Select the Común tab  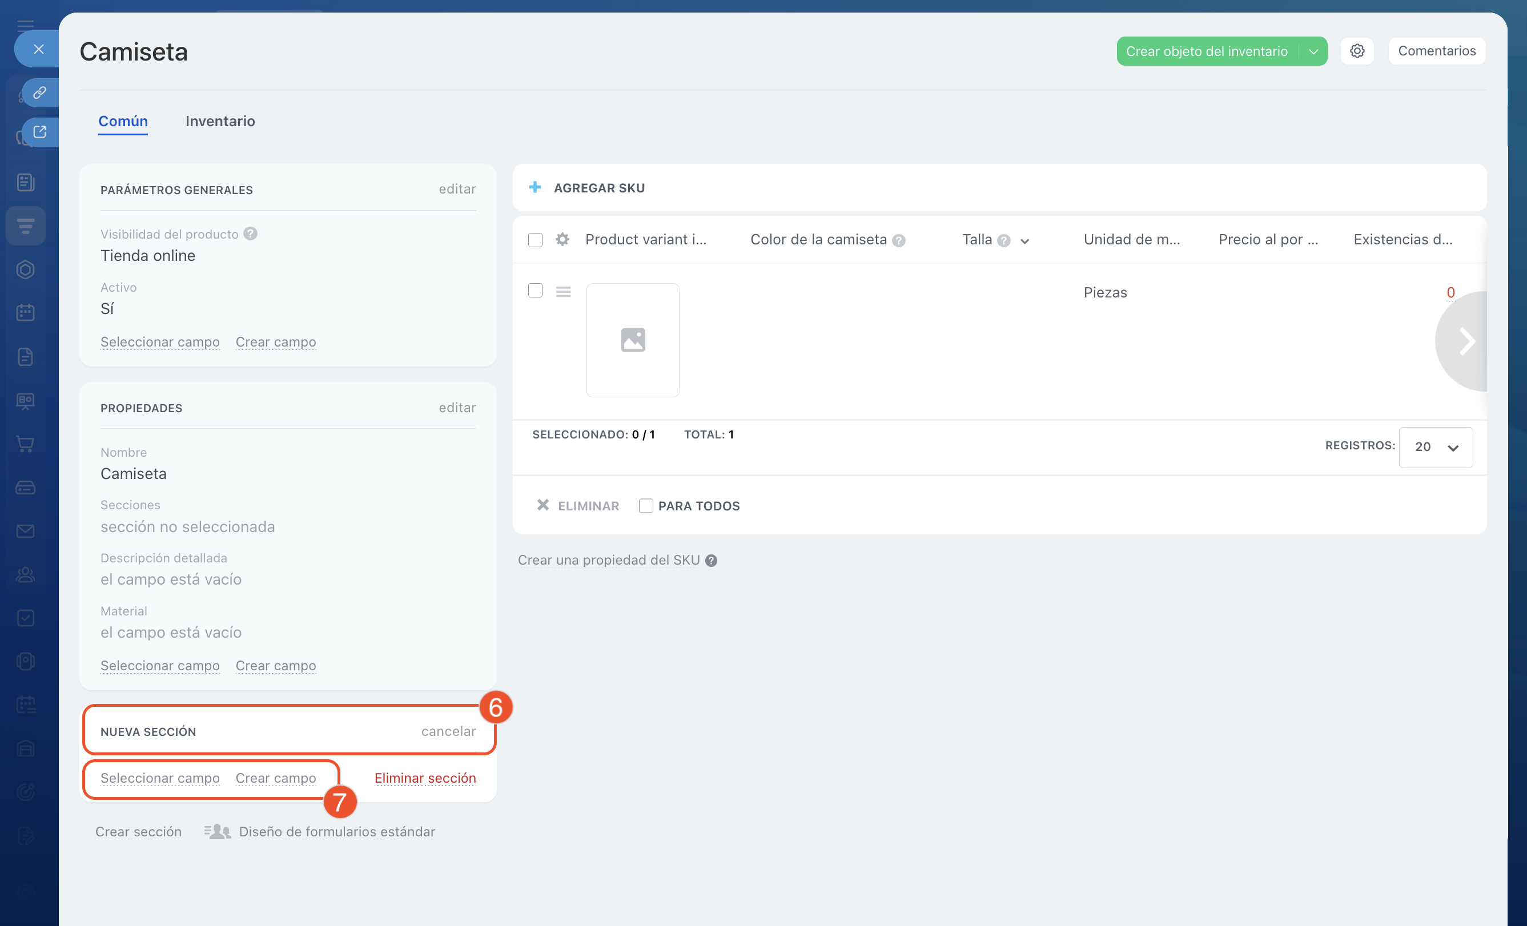click(x=123, y=122)
